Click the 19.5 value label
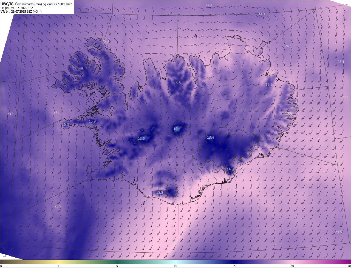 click(x=269, y=84)
